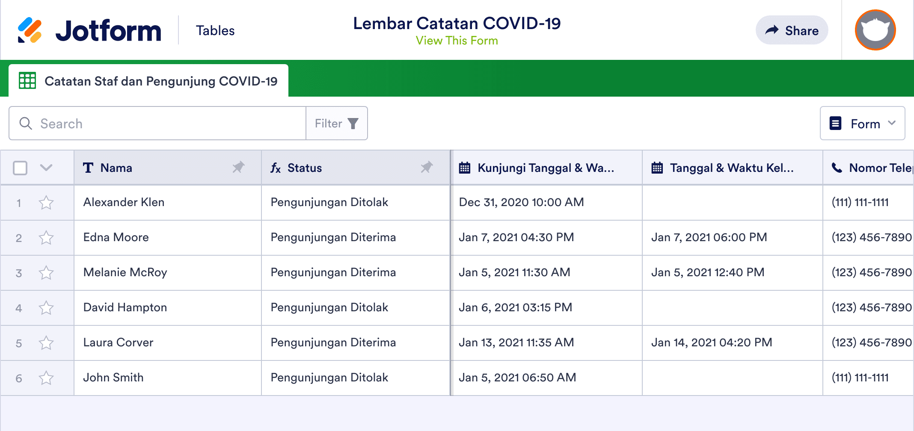Viewport: 914px width, 431px height.
Task: Click the calendar icon on Kunjungi Tanggal column
Action: [465, 168]
